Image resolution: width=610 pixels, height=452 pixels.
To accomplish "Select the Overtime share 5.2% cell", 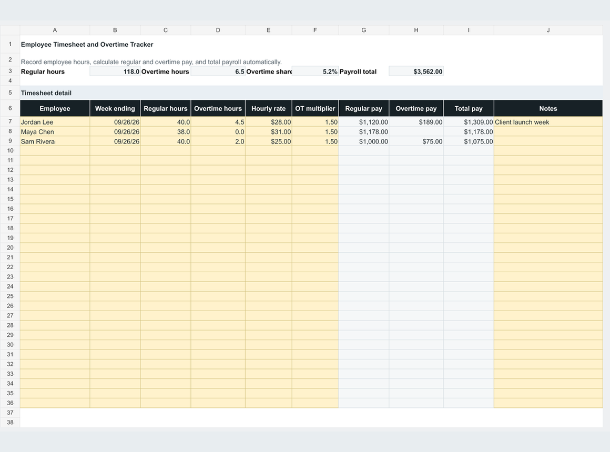I will coord(315,71).
